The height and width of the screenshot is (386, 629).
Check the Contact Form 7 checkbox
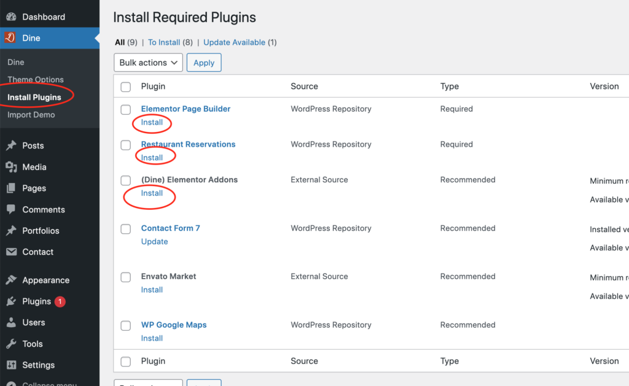(x=125, y=229)
